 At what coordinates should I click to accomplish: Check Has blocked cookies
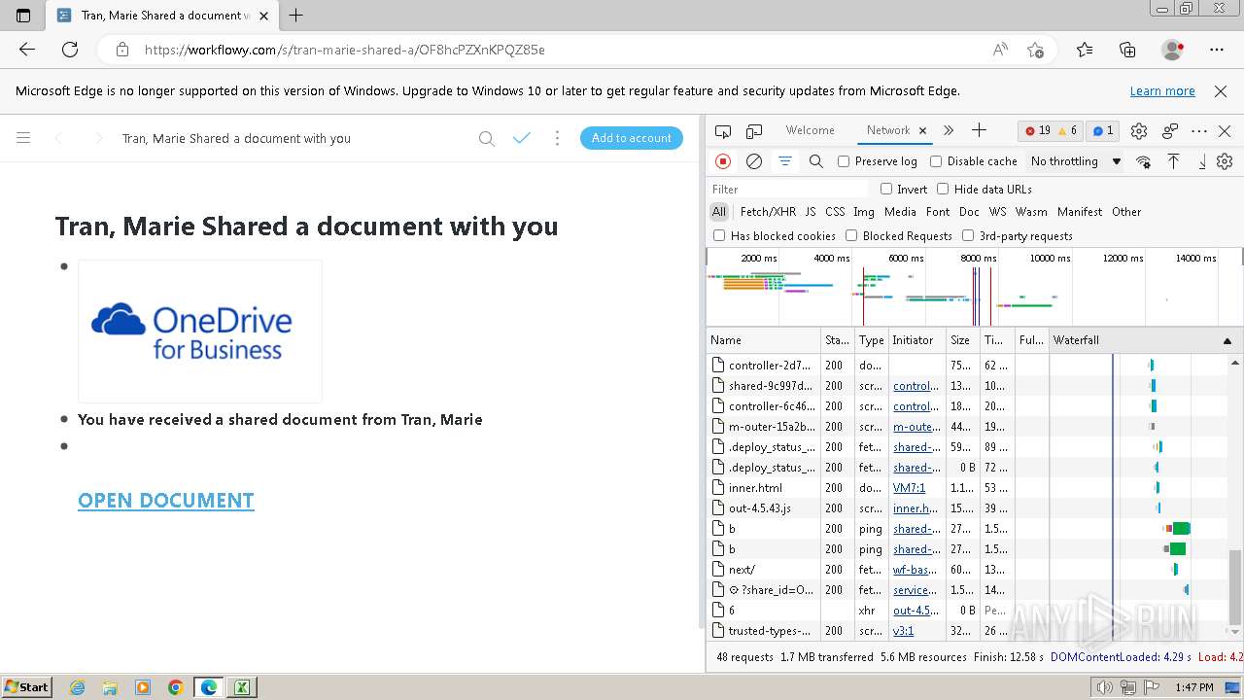pos(719,235)
